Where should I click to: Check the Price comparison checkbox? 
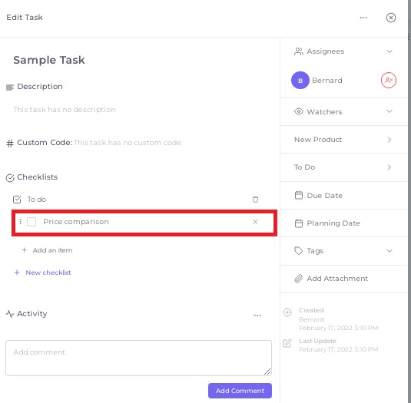[x=31, y=222]
